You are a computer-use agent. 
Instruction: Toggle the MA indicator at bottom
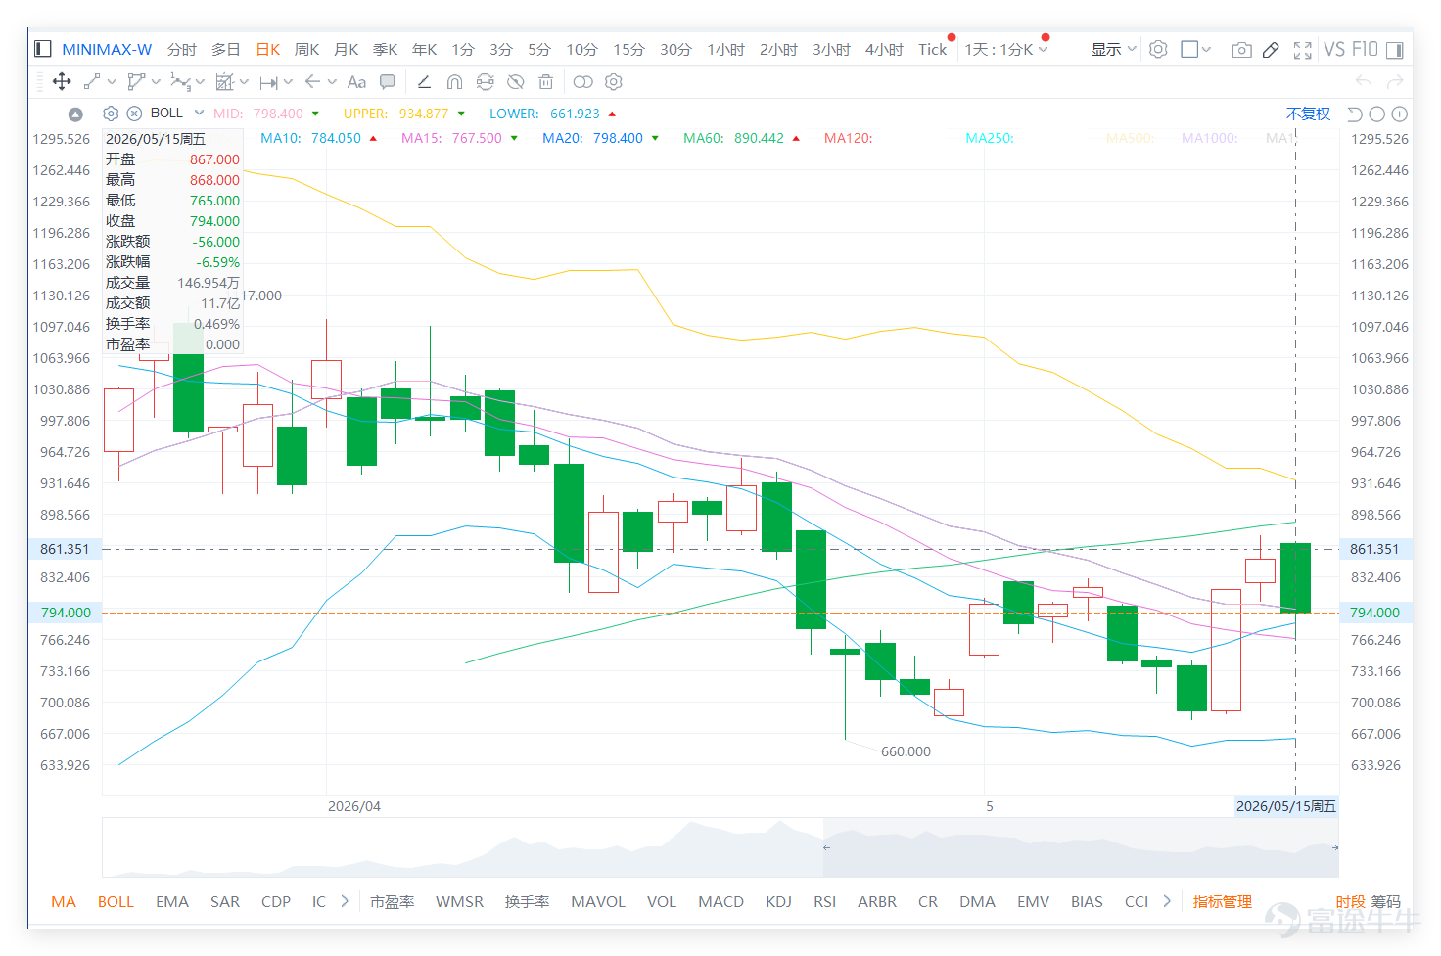[64, 901]
